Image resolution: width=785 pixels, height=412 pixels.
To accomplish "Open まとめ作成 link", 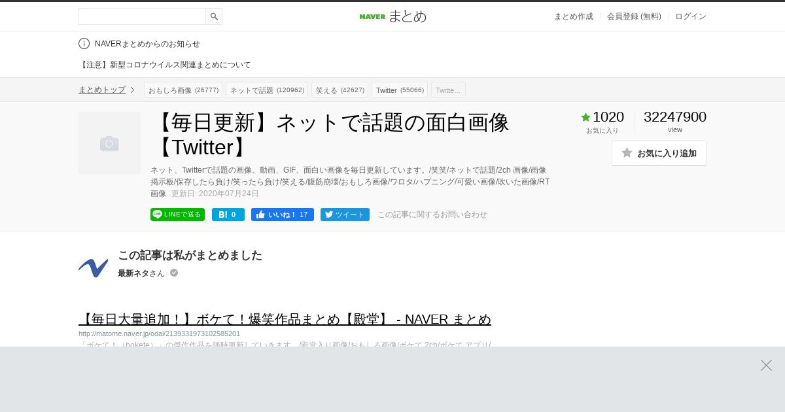I will coord(574,16).
